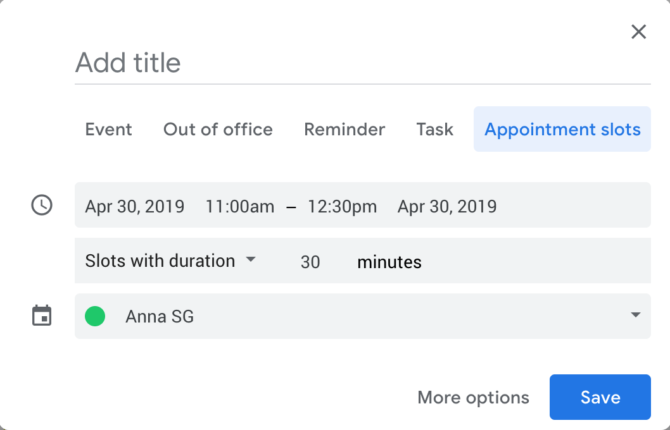Change the 12:30pm end time
This screenshot has width=670, height=430.
point(342,206)
